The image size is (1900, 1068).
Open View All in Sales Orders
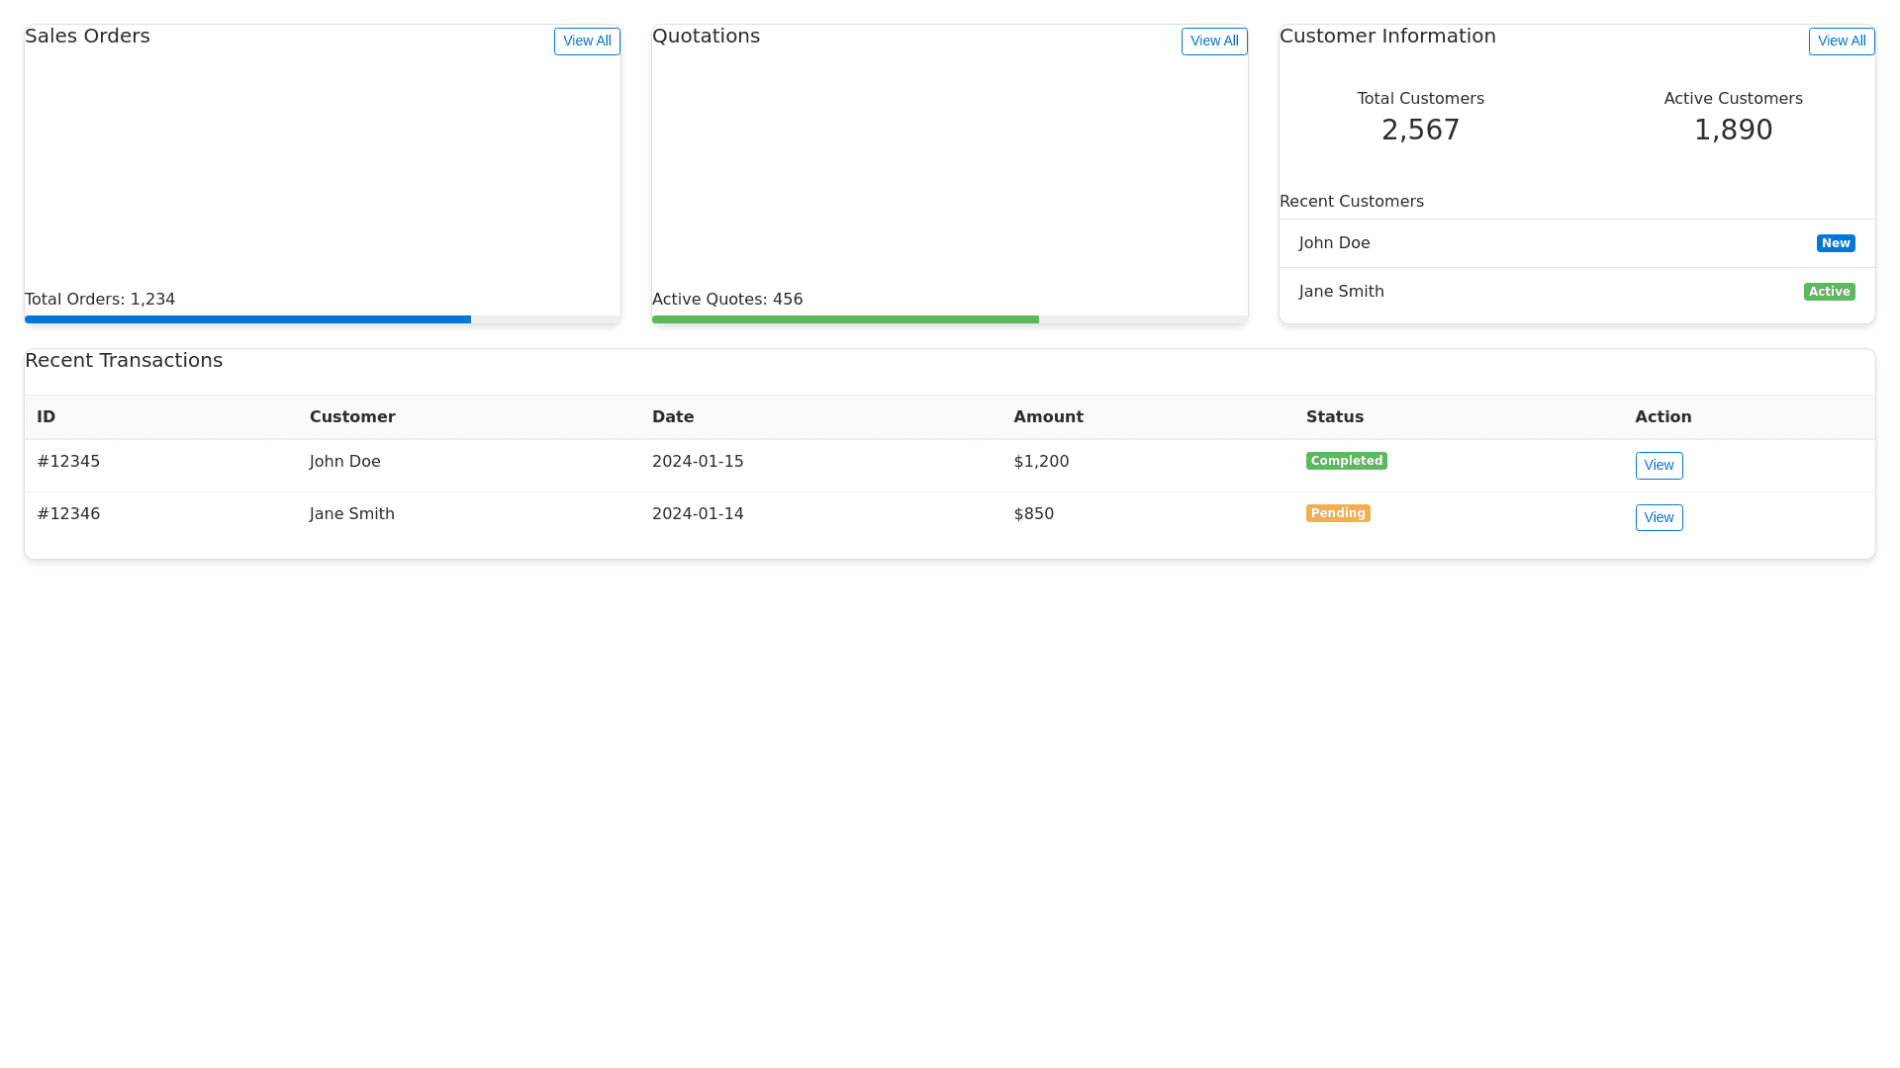[587, 41]
